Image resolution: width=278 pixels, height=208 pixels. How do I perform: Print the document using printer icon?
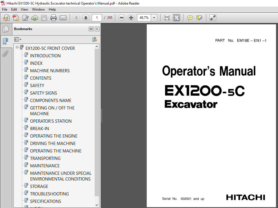point(54,18)
